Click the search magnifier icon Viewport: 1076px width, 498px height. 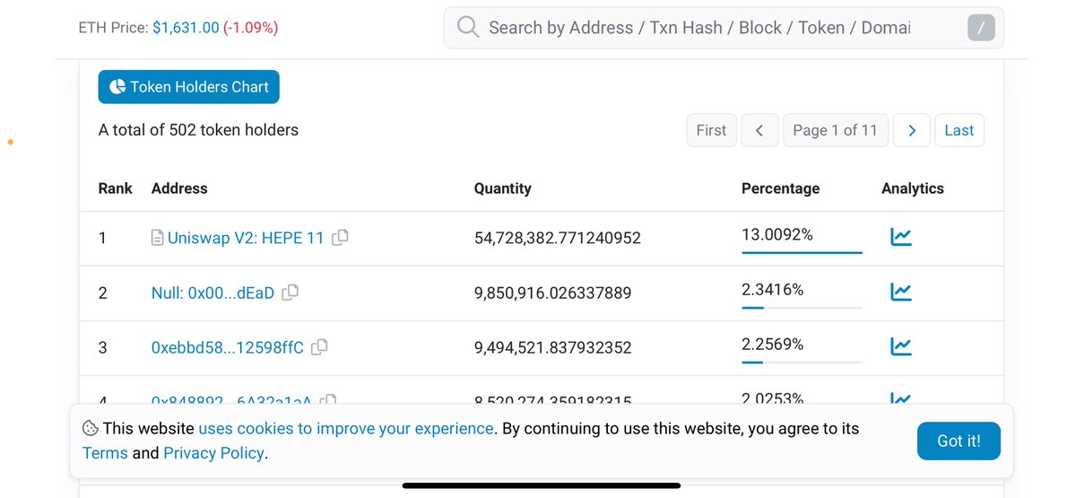pyautogui.click(x=468, y=27)
